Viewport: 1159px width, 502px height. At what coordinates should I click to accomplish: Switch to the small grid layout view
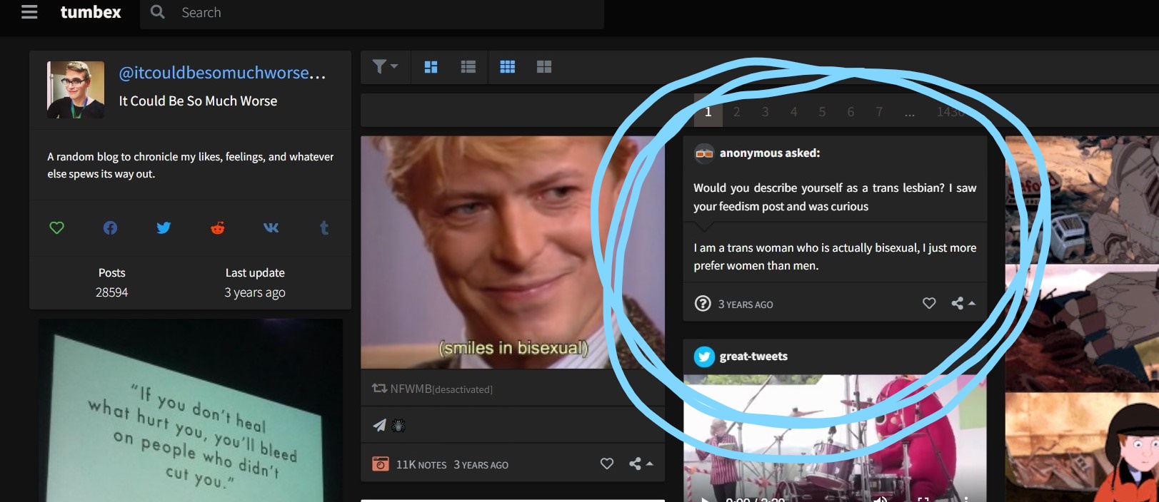(x=507, y=67)
